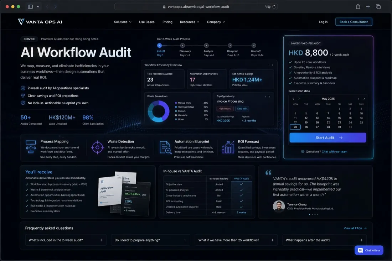Open the Pricing menu item
Viewport: 392px width, 261px height.
(x=167, y=22)
